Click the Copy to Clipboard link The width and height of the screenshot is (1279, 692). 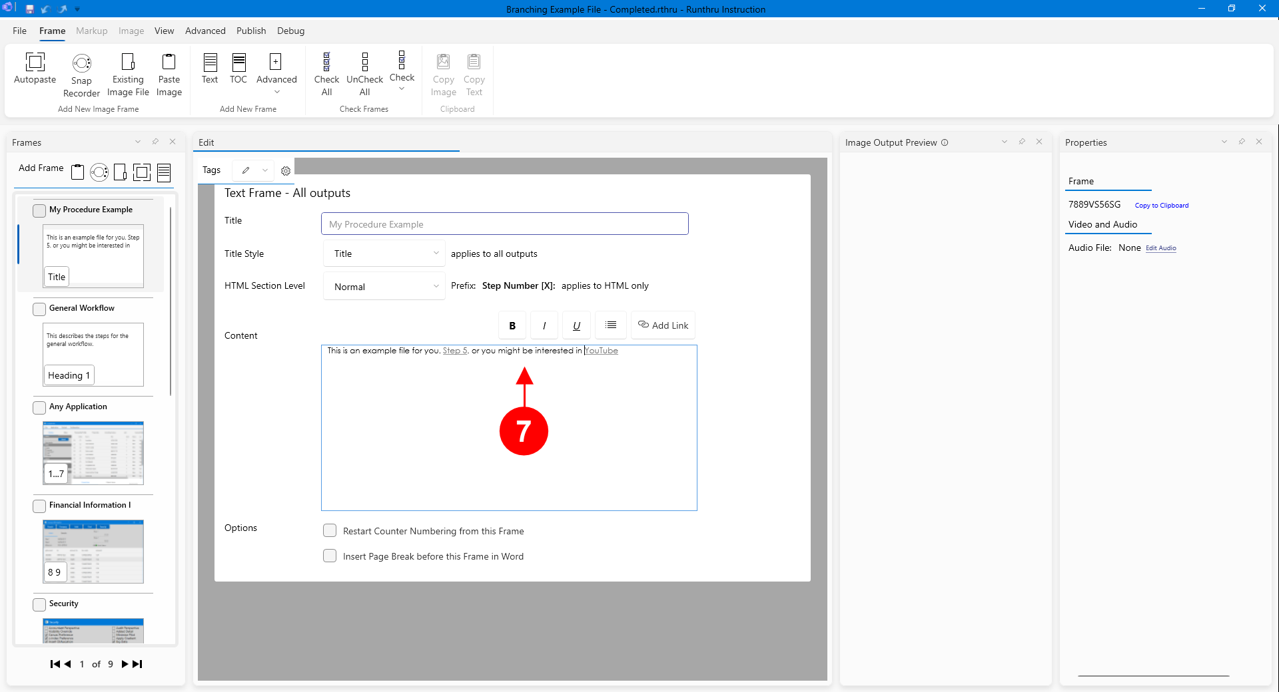pos(1161,206)
